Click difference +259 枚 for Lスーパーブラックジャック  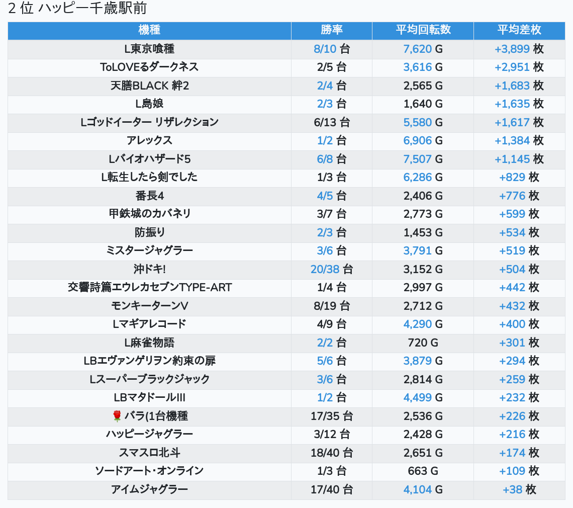pos(519,379)
